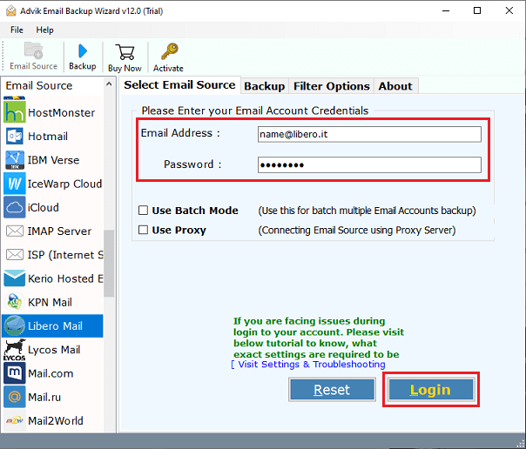Select the 'Lycos Mail' list entry text
This screenshot has height=449, width=526.
point(54,350)
